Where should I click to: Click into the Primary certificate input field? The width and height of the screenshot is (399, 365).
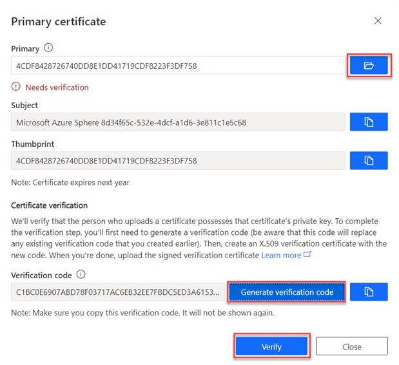tap(177, 66)
